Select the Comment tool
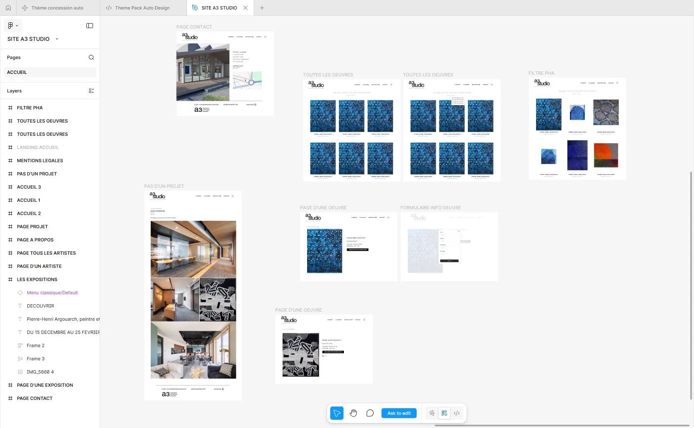Viewport: 694px width, 428px height. pyautogui.click(x=370, y=413)
